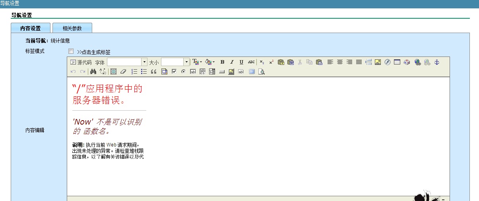Insert a radio button form field
The width and height of the screenshot is (479, 201).
tap(183, 72)
